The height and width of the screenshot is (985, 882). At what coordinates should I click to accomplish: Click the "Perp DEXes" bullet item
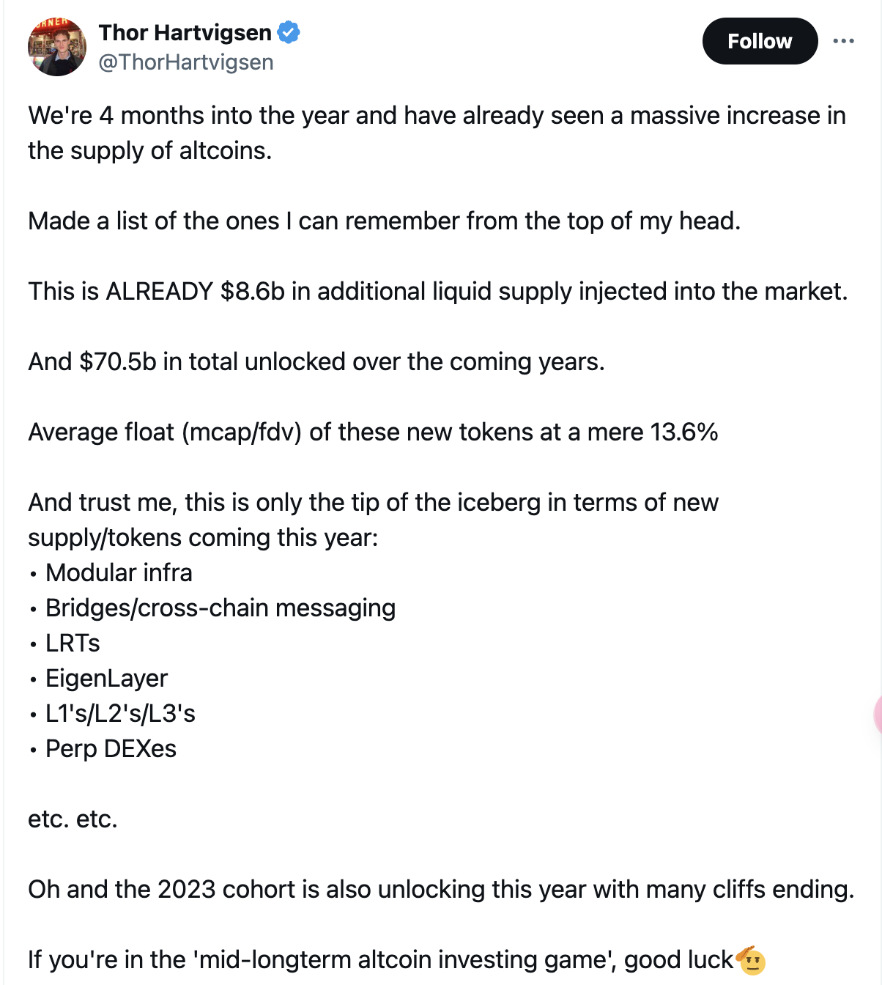coord(111,749)
